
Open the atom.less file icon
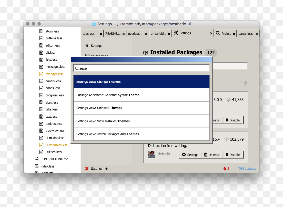click(x=41, y=31)
